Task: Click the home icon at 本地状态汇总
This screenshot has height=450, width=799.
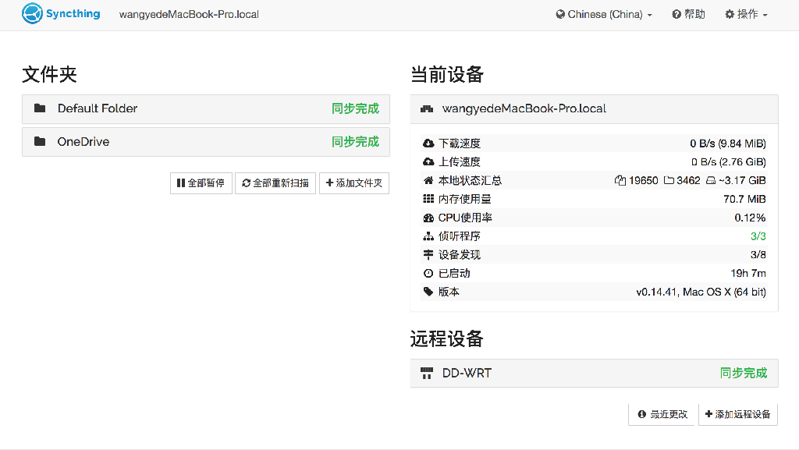Action: [x=428, y=180]
